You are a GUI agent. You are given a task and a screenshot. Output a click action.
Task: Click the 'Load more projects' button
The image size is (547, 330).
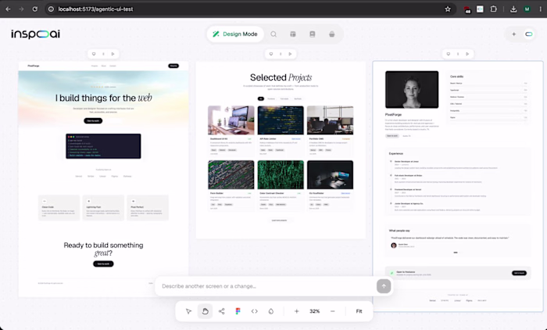point(279,221)
